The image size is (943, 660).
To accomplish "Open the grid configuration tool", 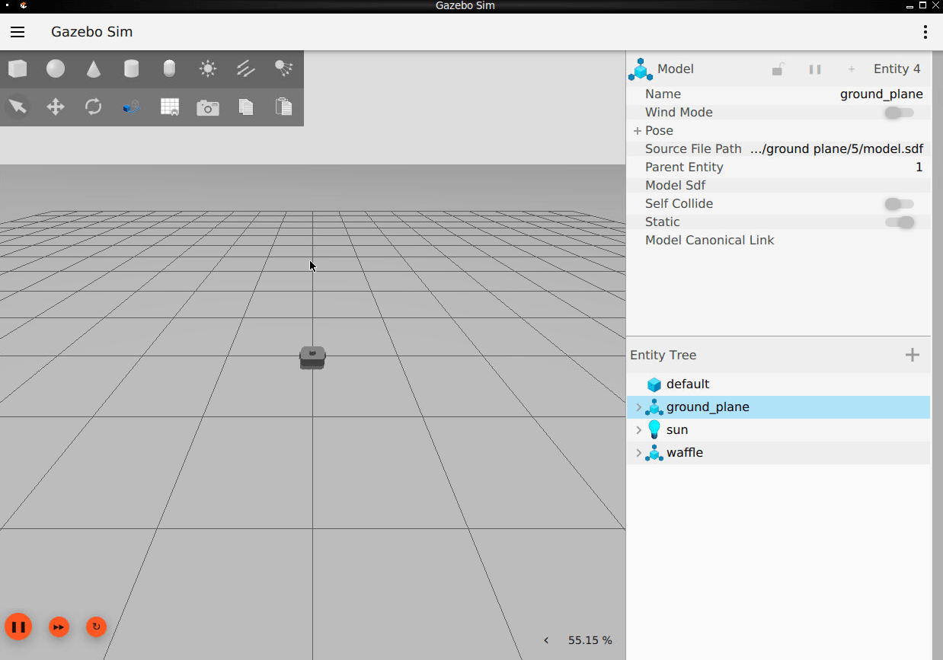I will tap(169, 107).
